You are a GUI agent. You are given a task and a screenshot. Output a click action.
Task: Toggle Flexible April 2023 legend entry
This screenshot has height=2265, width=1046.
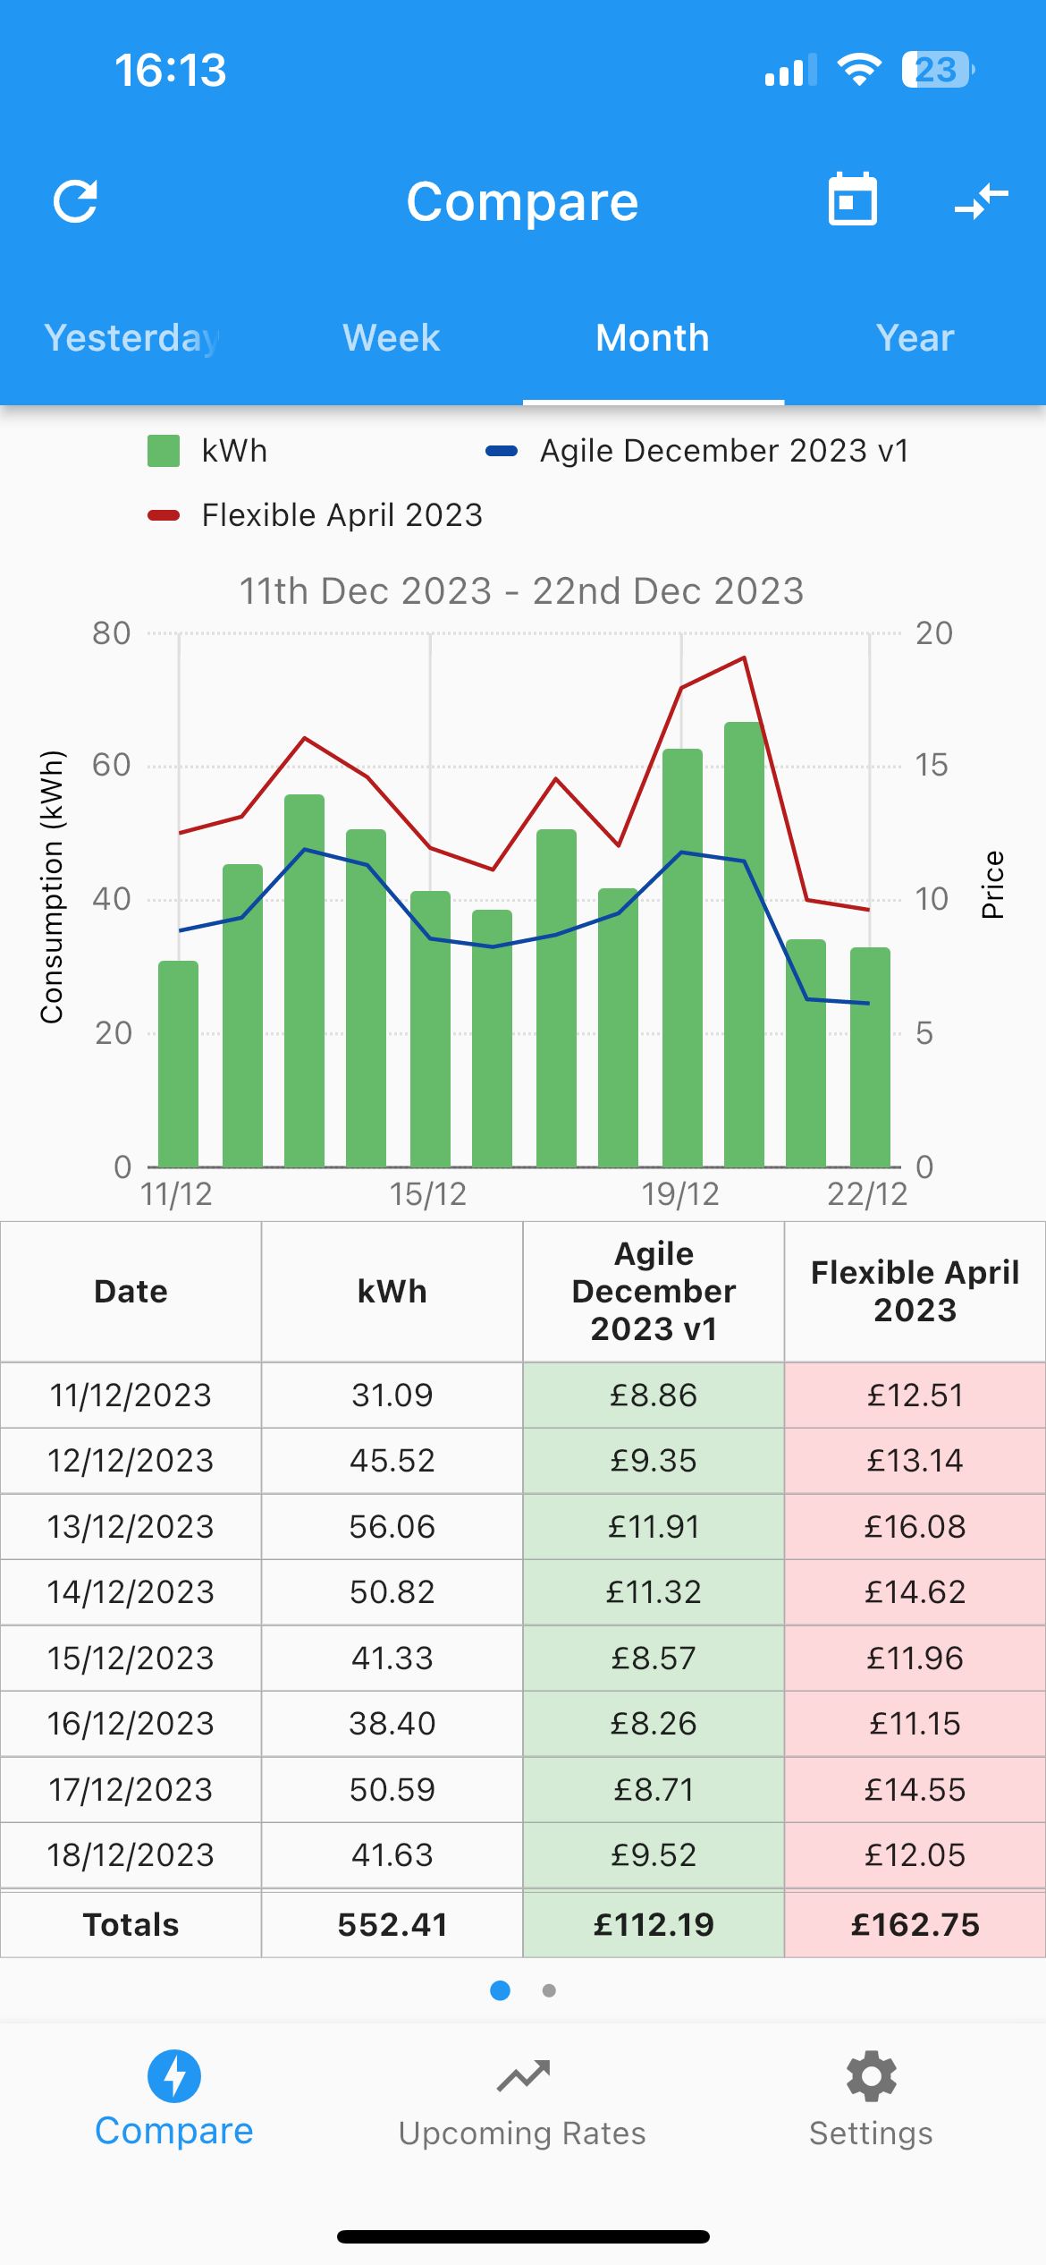(315, 515)
